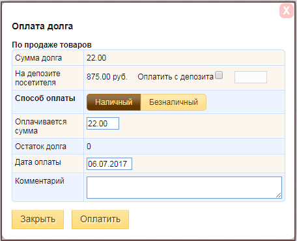297x241 pixels.
Task: Click the Способ оплаты row label
Action: tap(45, 98)
